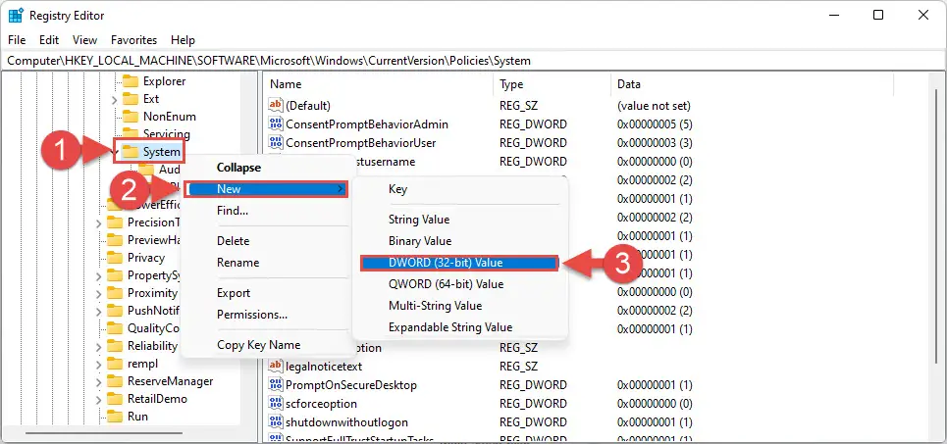Select the ConsentPromptBehaviorUser DWORD icon

276,143
